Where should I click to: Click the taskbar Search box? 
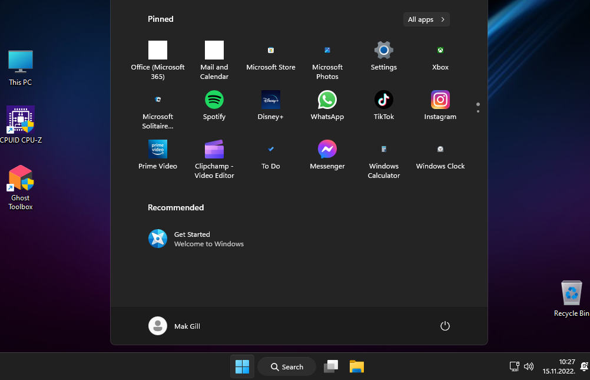(x=287, y=366)
